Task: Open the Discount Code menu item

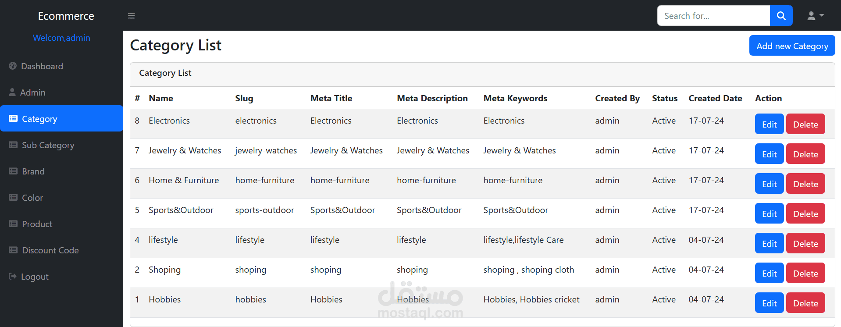Action: tap(50, 250)
